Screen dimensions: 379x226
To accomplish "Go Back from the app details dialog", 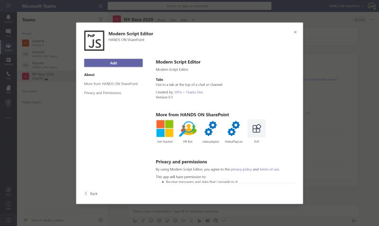I will [91, 194].
